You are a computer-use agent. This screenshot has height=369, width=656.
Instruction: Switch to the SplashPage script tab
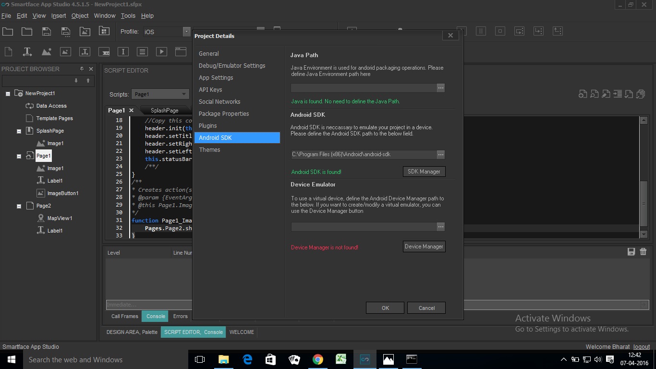tap(164, 111)
